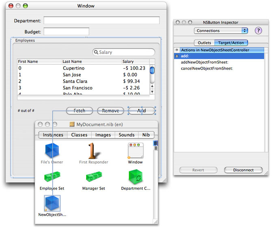
Task: Switch nib view to icon mode
Action: 155,143
